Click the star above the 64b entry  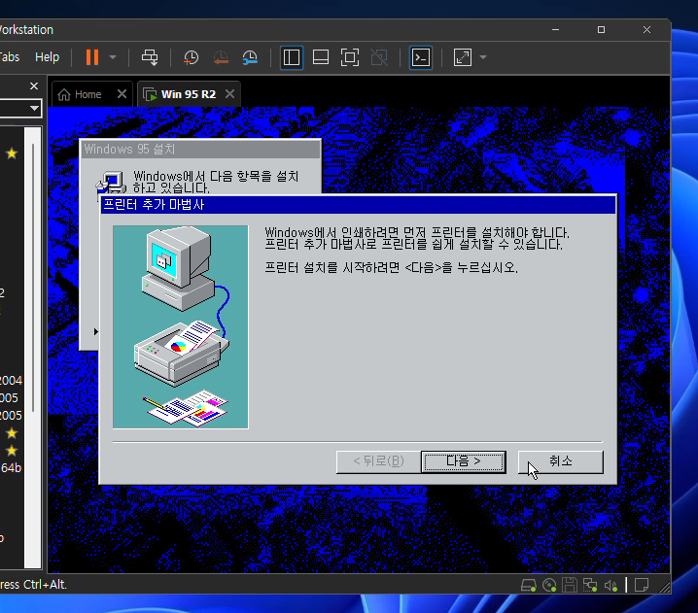tap(12, 451)
